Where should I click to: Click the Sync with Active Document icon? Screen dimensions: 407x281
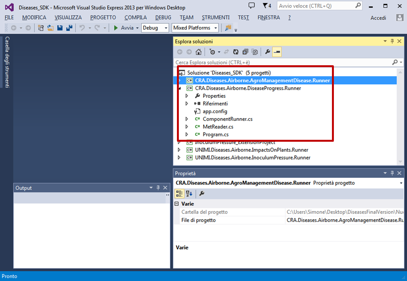(x=226, y=52)
